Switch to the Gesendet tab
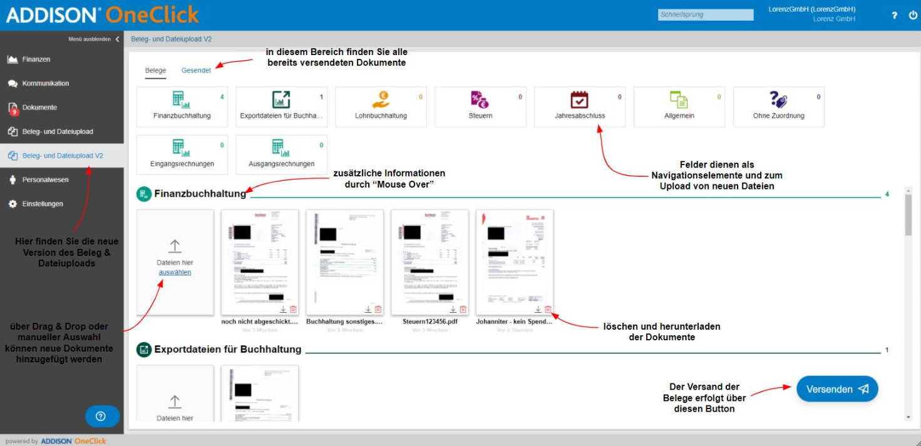 [196, 71]
